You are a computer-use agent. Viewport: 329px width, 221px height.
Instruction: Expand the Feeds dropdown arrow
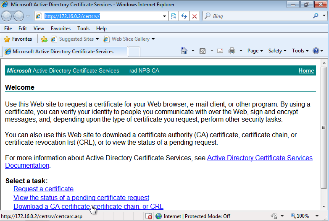212,51
